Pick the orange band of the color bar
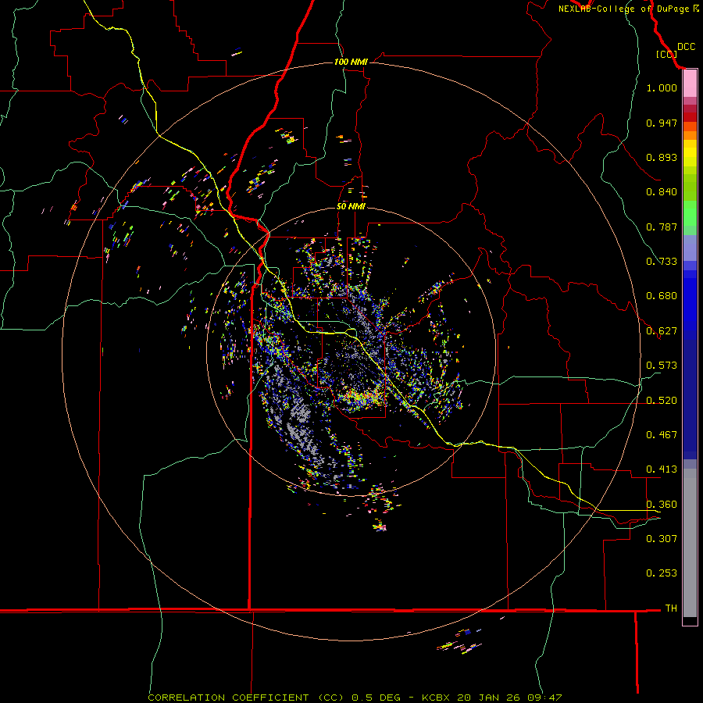703x703 pixels. tap(690, 136)
